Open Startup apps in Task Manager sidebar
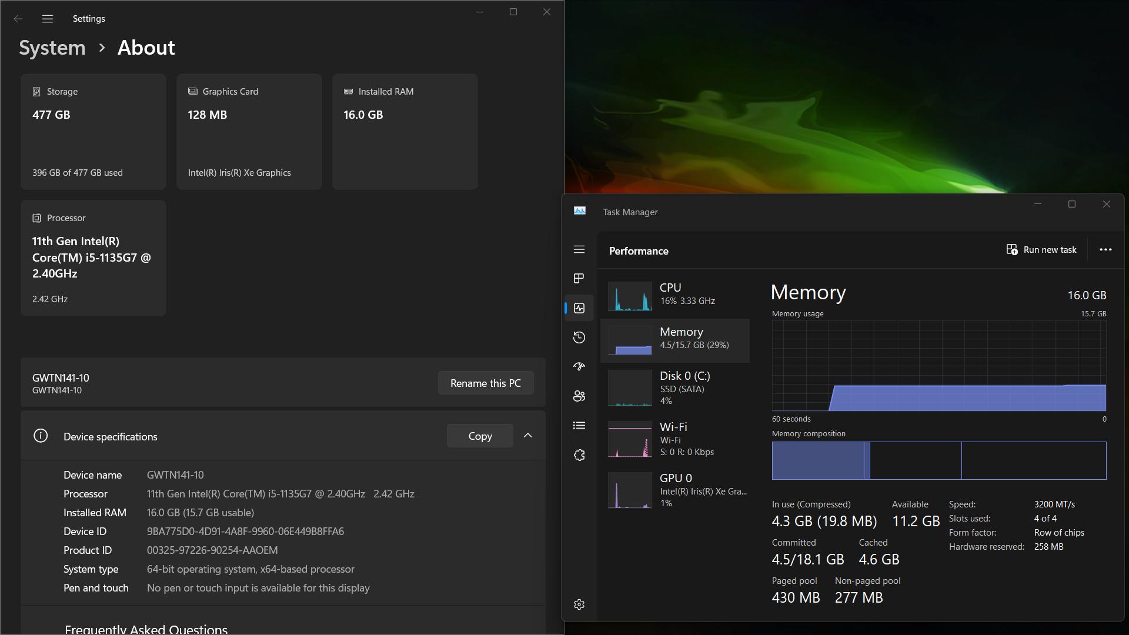1129x635 pixels. (579, 367)
